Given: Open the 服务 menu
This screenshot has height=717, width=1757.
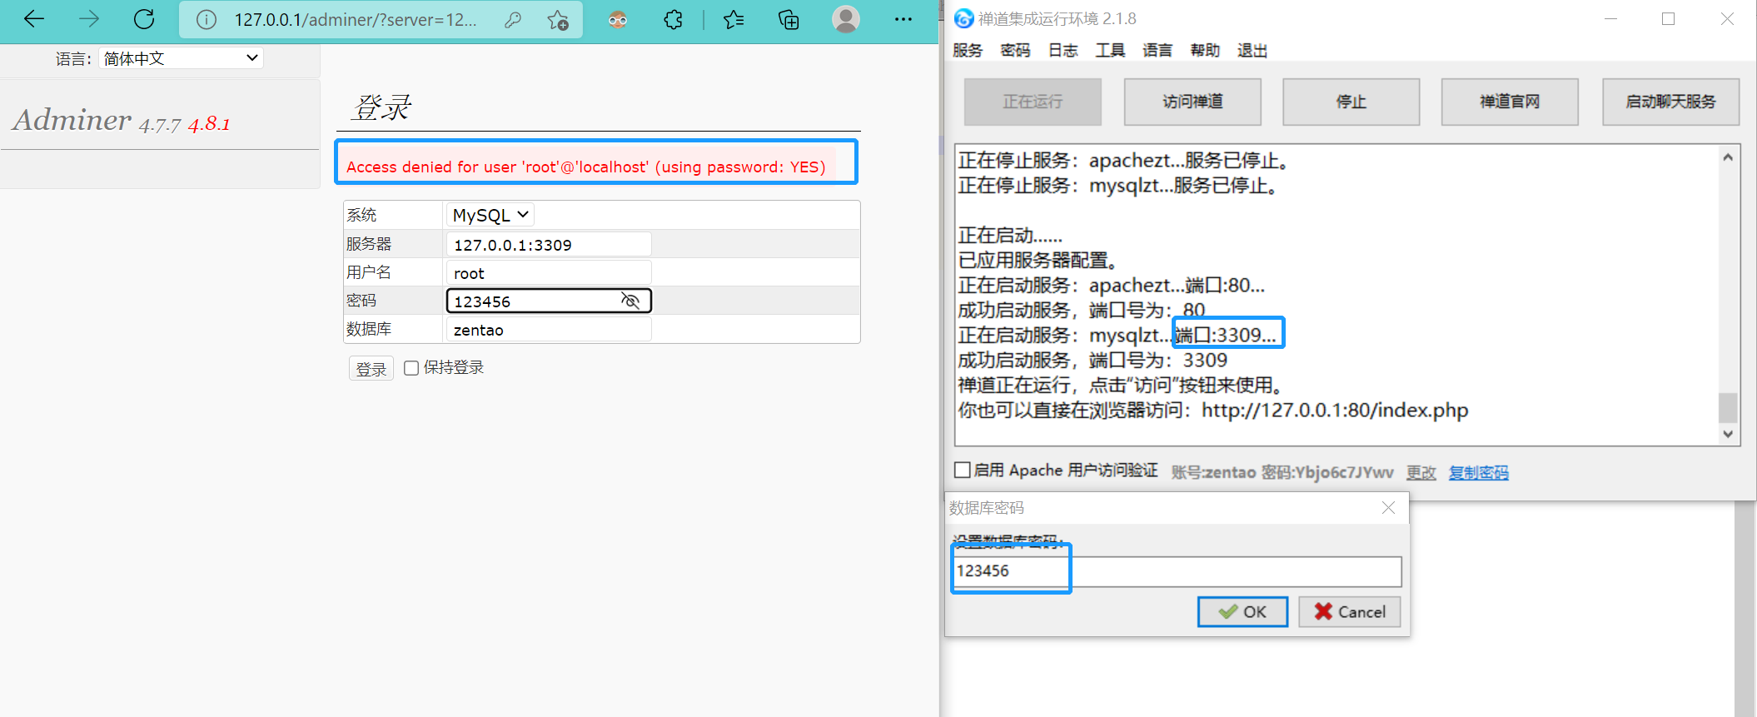Looking at the screenshot, I should 968,51.
